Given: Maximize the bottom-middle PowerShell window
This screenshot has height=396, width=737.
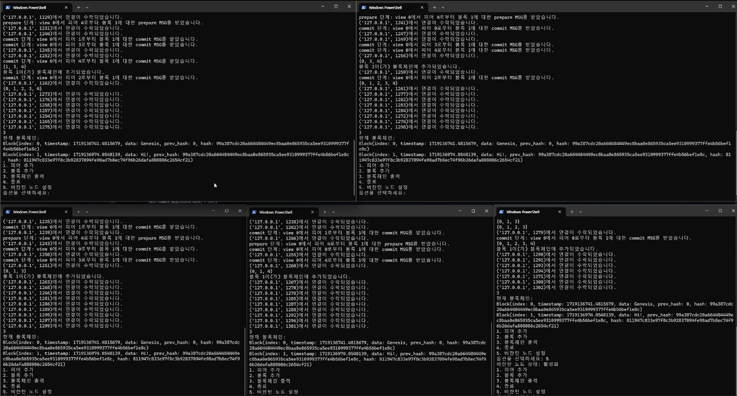Looking at the screenshot, I should 473,211.
